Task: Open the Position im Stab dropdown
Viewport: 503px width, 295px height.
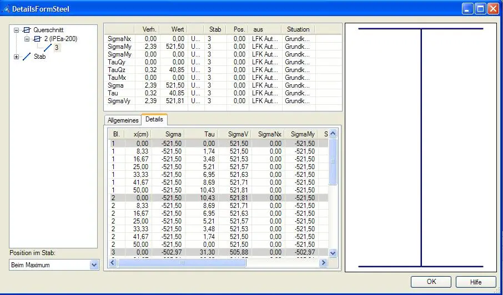Action: [94, 265]
